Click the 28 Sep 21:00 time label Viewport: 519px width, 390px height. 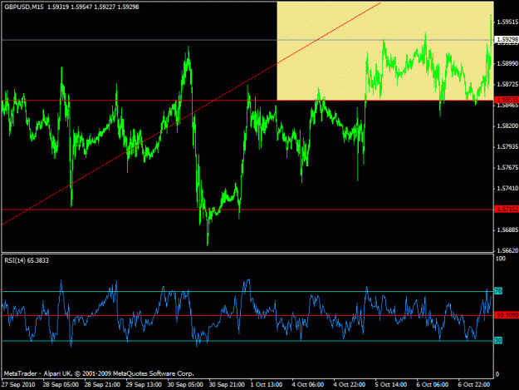tap(102, 385)
